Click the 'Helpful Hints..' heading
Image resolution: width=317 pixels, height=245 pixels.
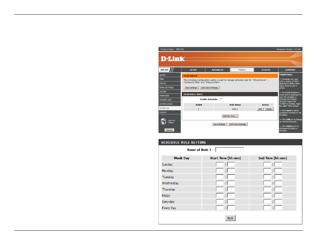286,75
